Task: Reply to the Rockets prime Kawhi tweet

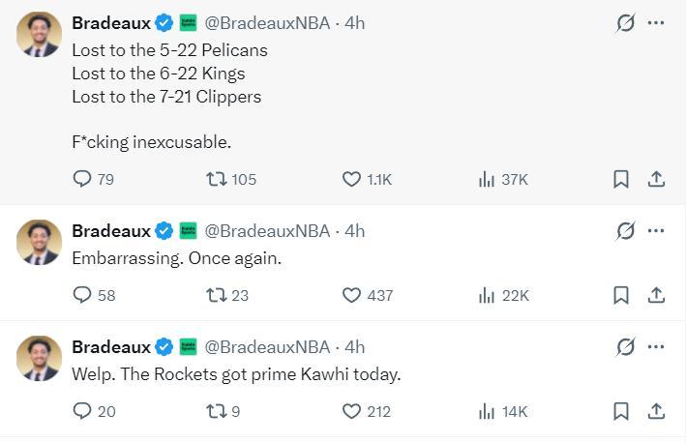Action: [x=83, y=411]
